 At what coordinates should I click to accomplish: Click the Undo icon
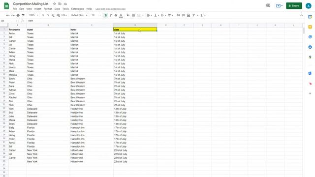[x=8, y=15]
